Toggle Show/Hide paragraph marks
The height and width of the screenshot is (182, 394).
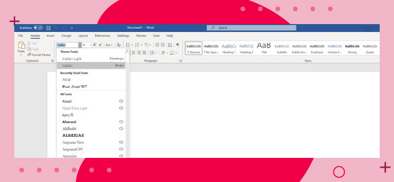(178, 45)
